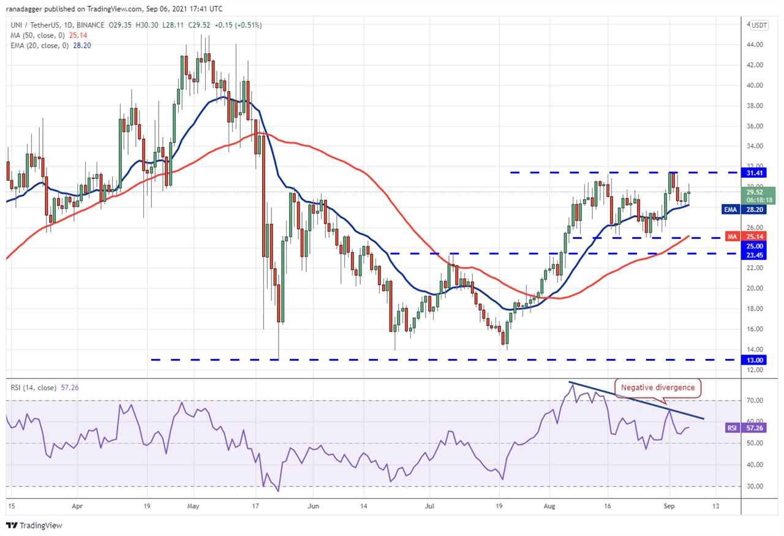Select the 25.00 support level tag
The width and height of the screenshot is (784, 536).
coord(754,246)
